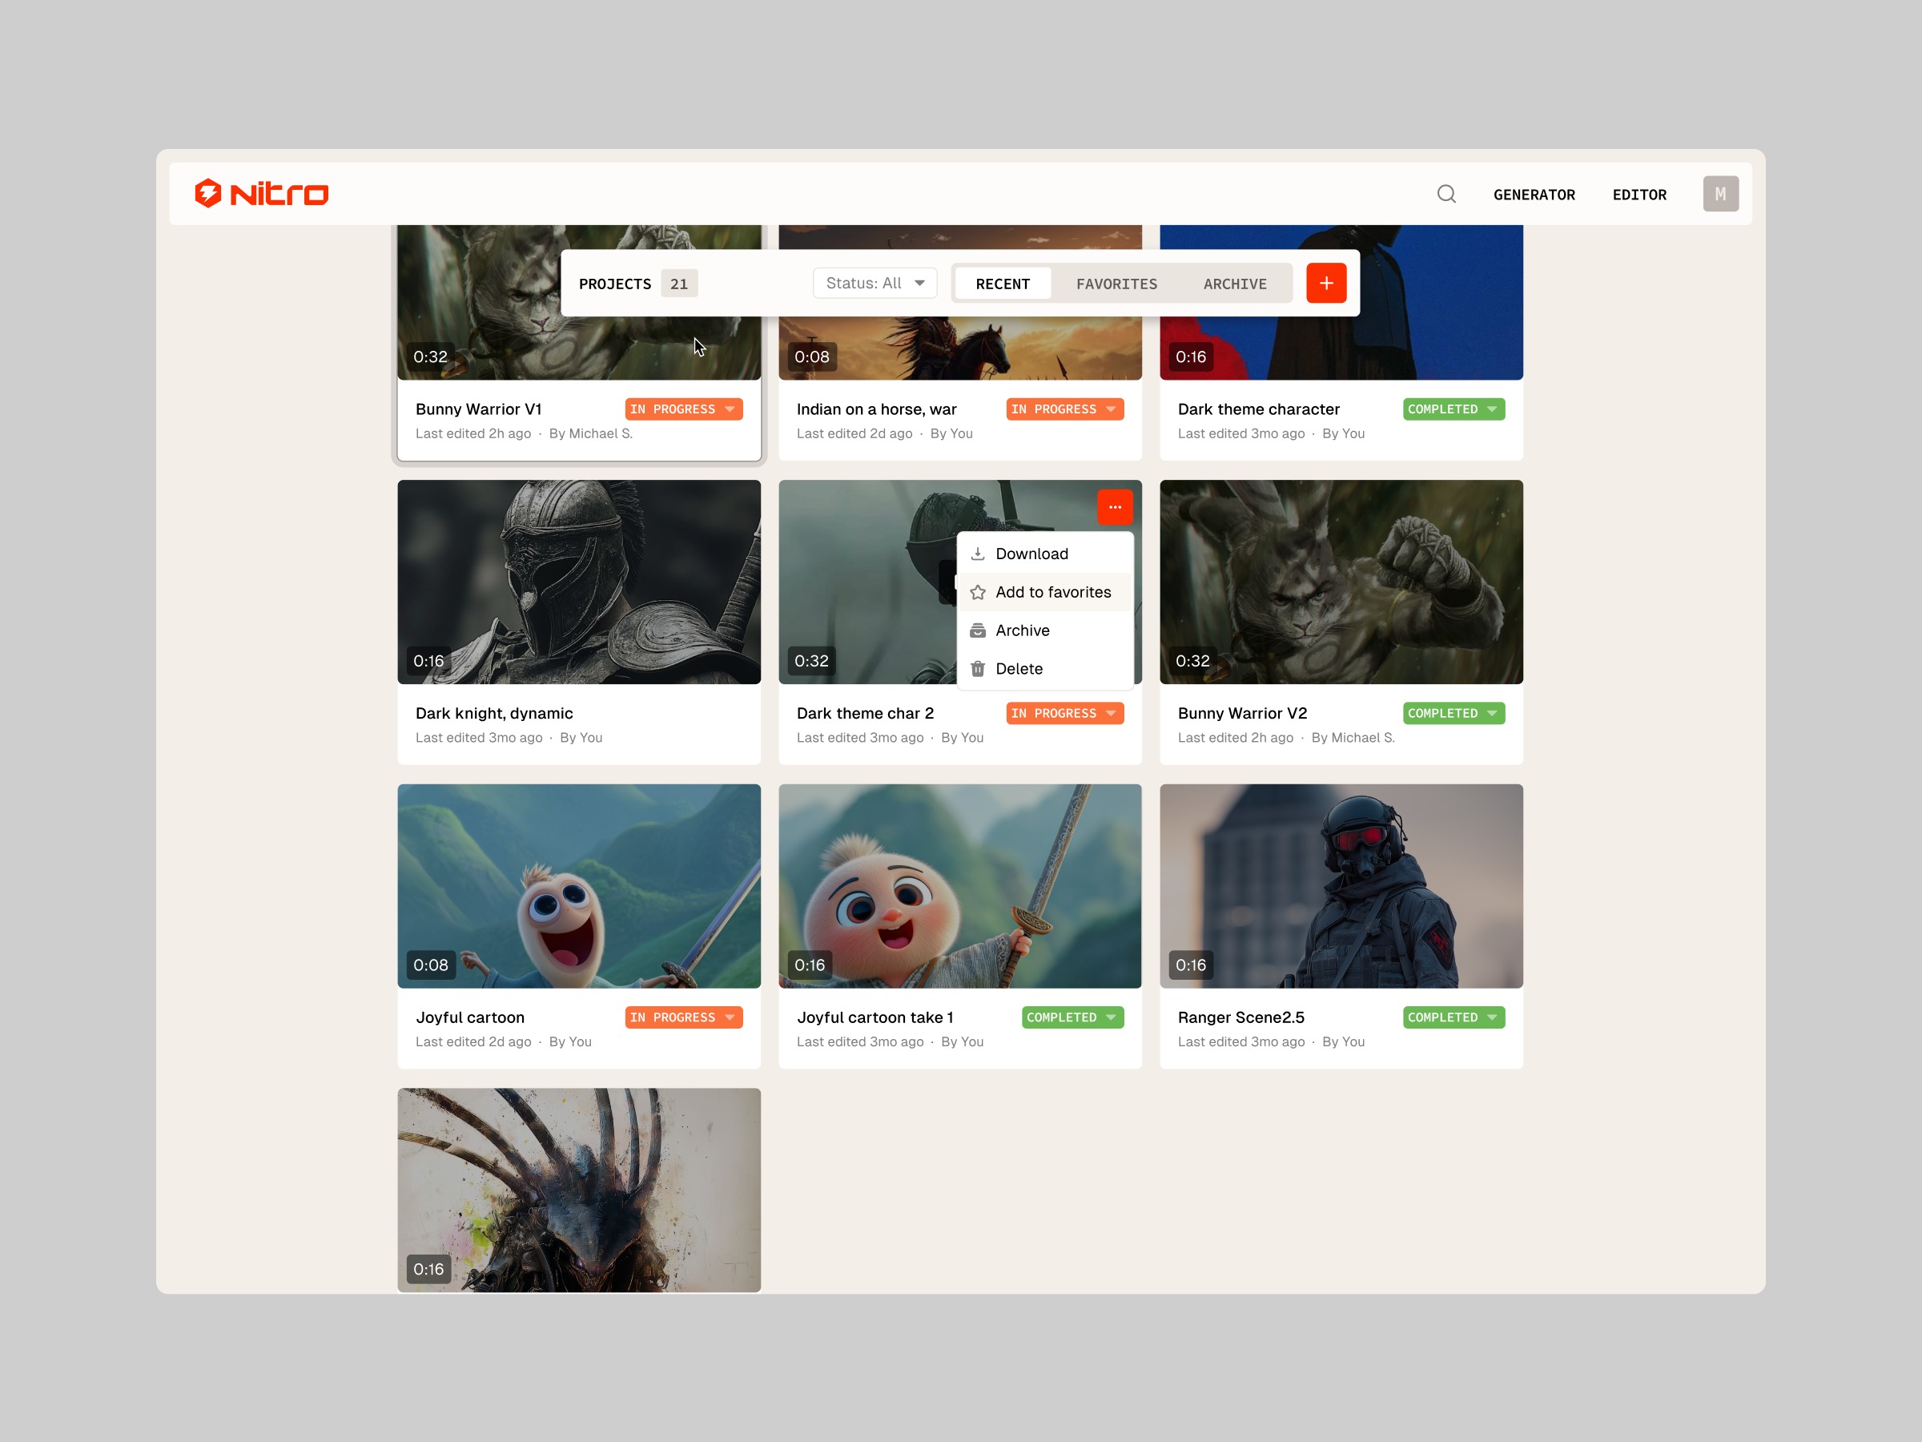The height and width of the screenshot is (1442, 1922).
Task: Switch to the ARCHIVE tab
Action: pyautogui.click(x=1236, y=284)
